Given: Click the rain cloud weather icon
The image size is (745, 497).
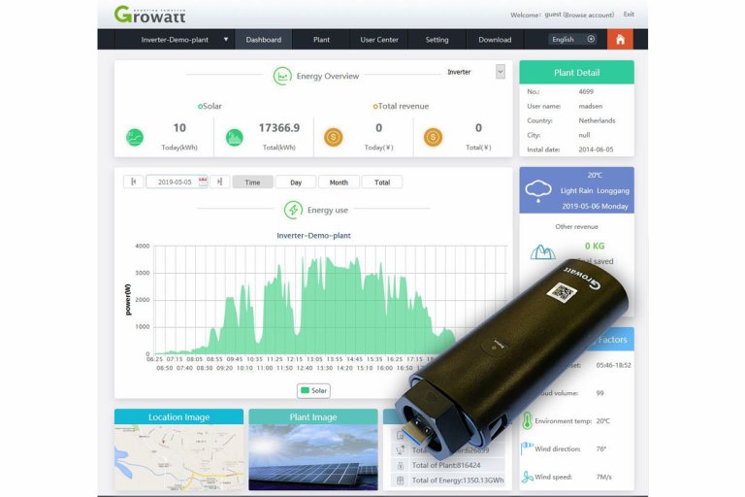Looking at the screenshot, I should pyautogui.click(x=538, y=190).
